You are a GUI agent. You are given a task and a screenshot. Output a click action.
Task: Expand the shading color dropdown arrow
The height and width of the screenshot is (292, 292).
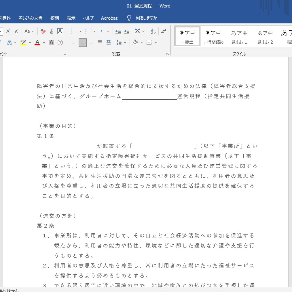[x=142, y=42]
